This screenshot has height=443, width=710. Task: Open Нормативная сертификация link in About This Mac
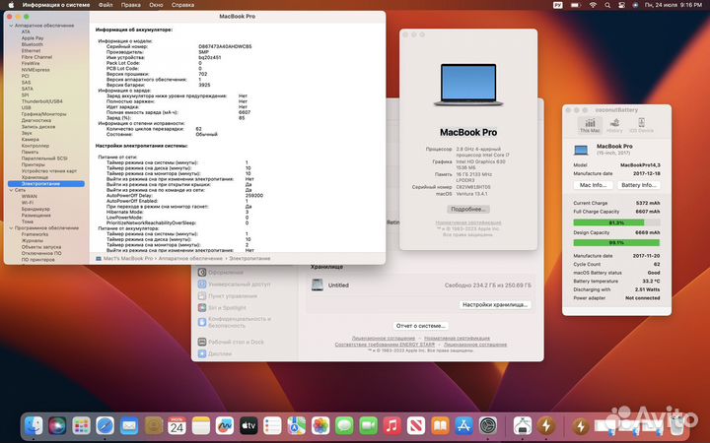(468, 222)
